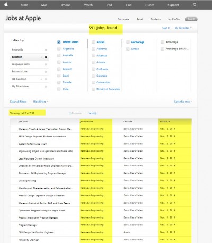The height and width of the screenshot is (243, 212).
Task: Sort by the Posted column header
Action: [x=165, y=122]
